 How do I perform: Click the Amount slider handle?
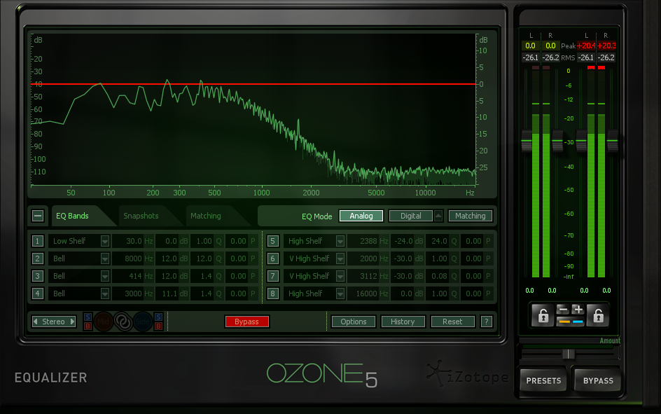pyautogui.click(x=569, y=354)
